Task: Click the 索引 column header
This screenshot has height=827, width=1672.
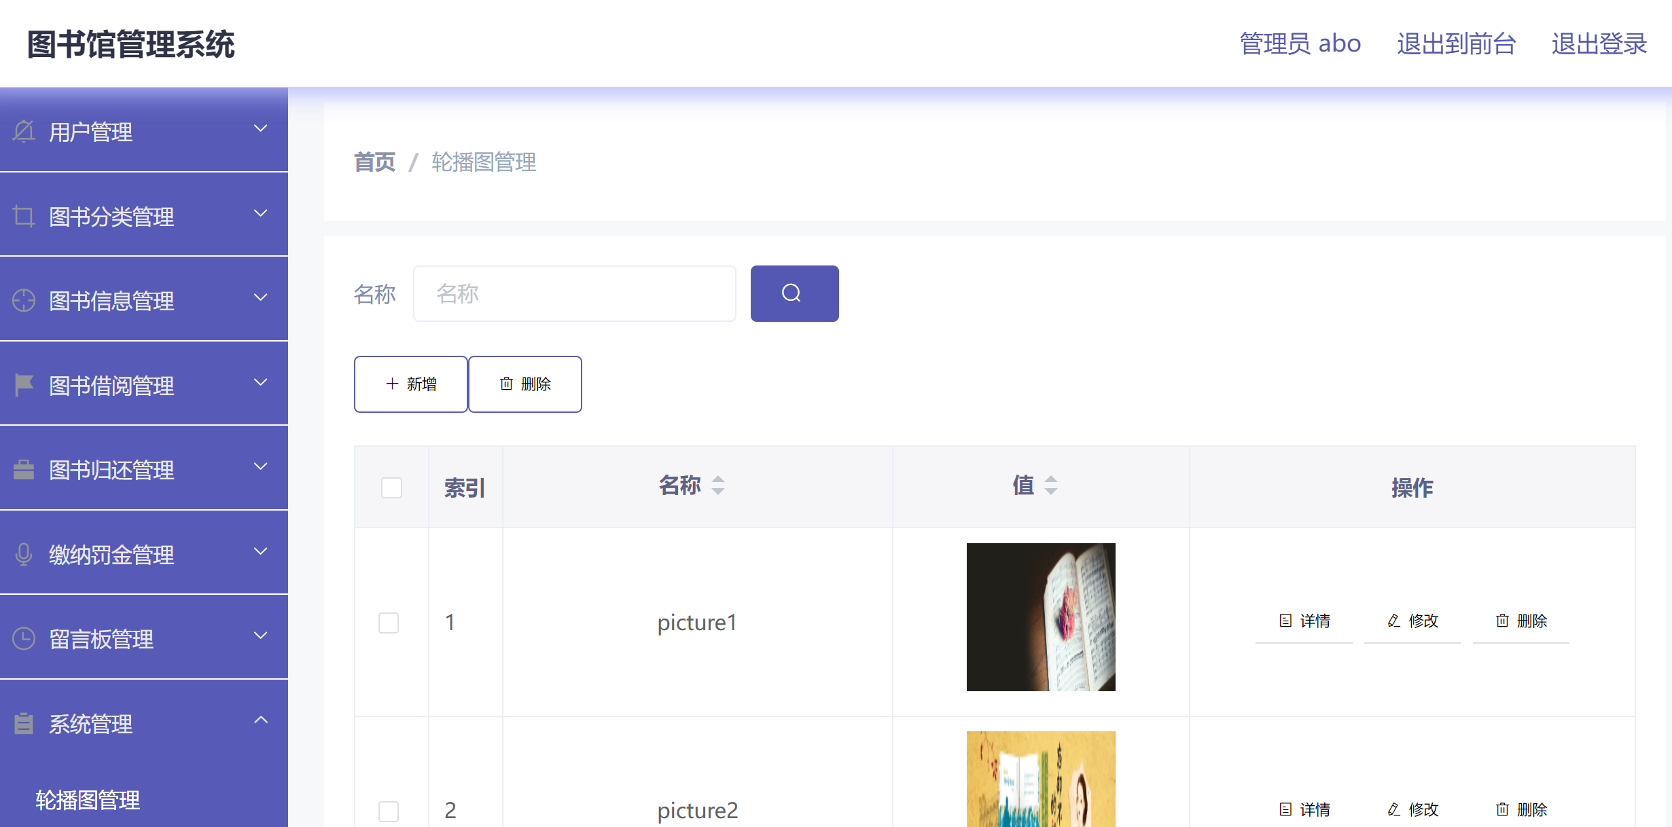Action: [465, 488]
